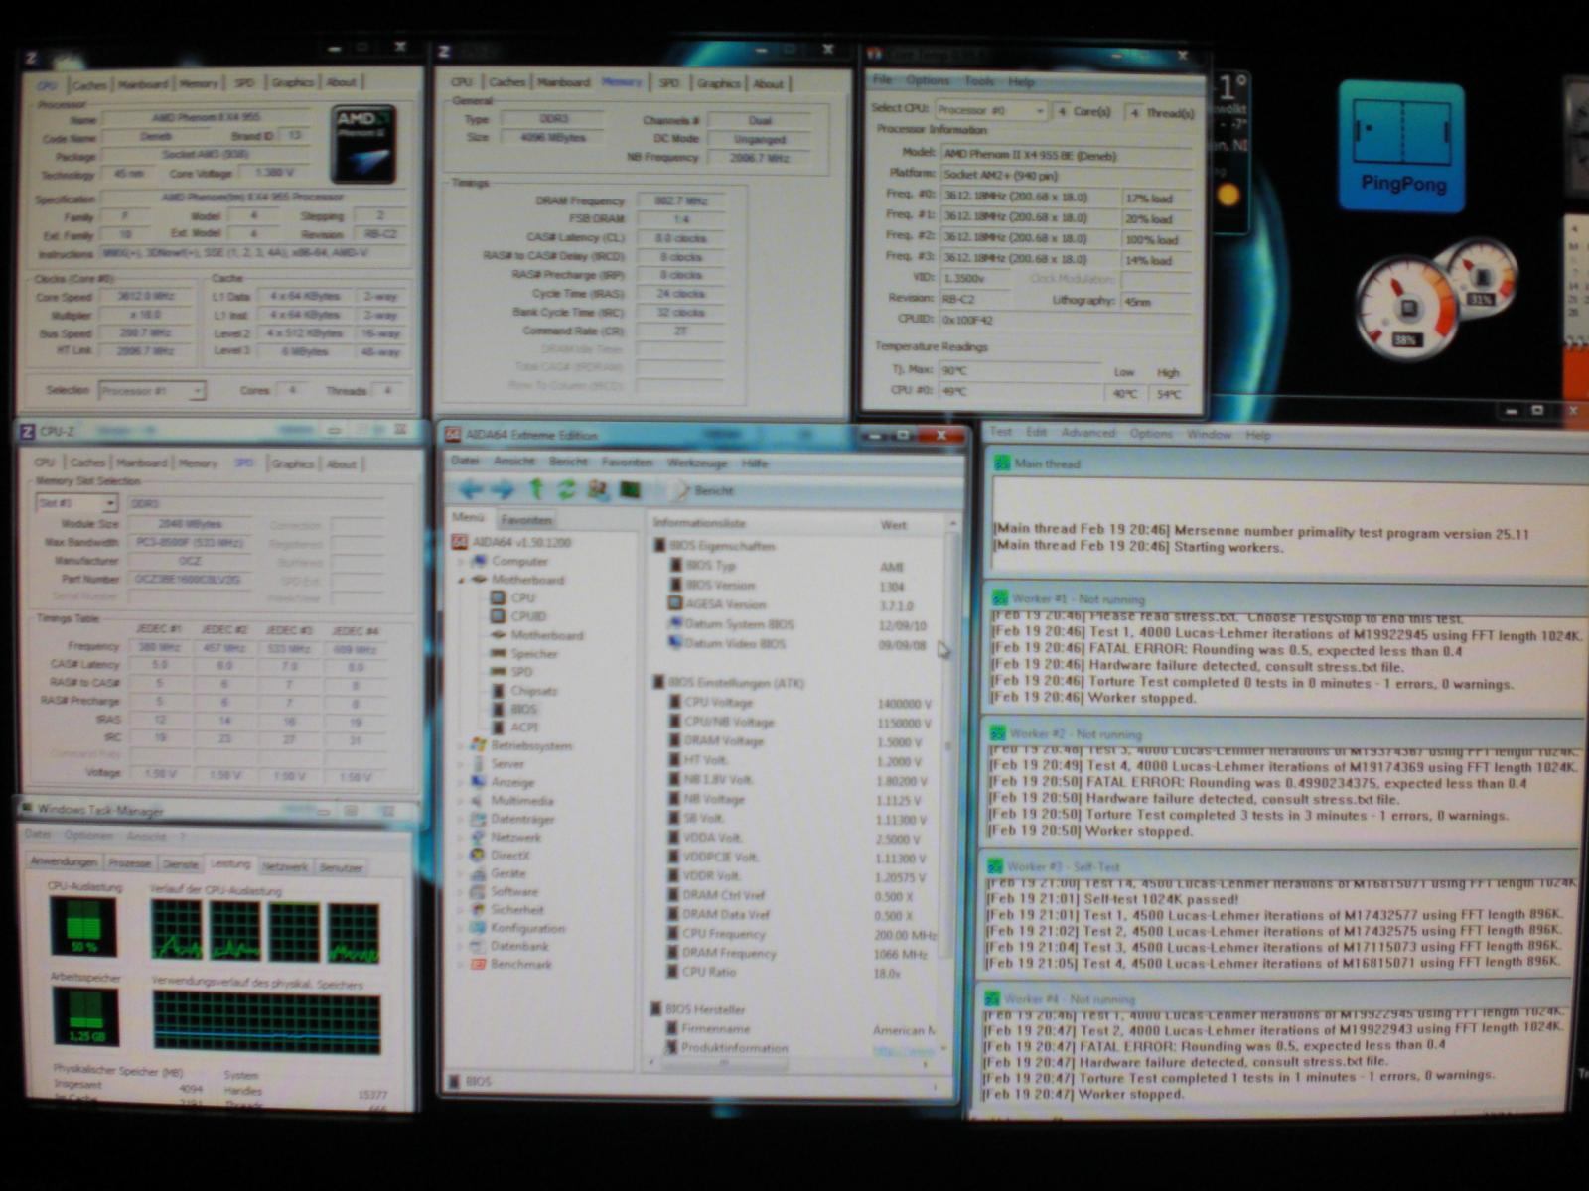Expand the Anzeige node in AIDA64
1589x1191 pixels.
click(x=461, y=782)
